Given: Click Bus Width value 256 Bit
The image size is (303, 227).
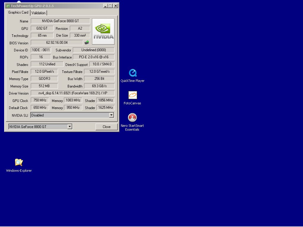Looking at the screenshot, I should [99, 79].
